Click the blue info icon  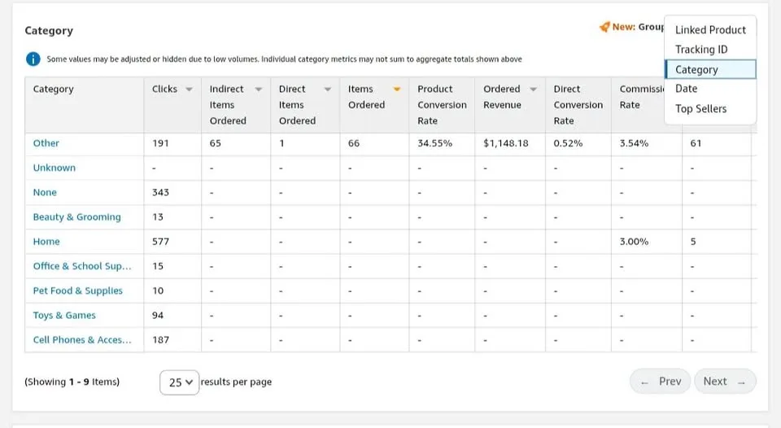(x=33, y=59)
